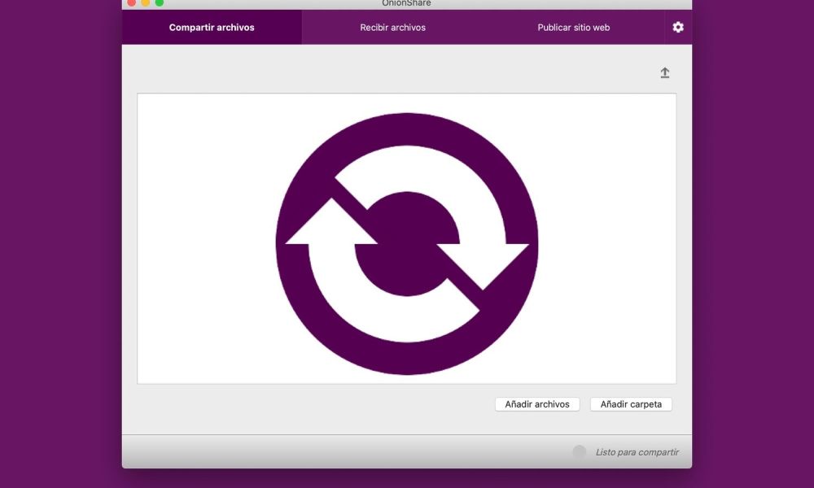
Task: Close the OnionShare window with the red button
Action: [x=132, y=2]
